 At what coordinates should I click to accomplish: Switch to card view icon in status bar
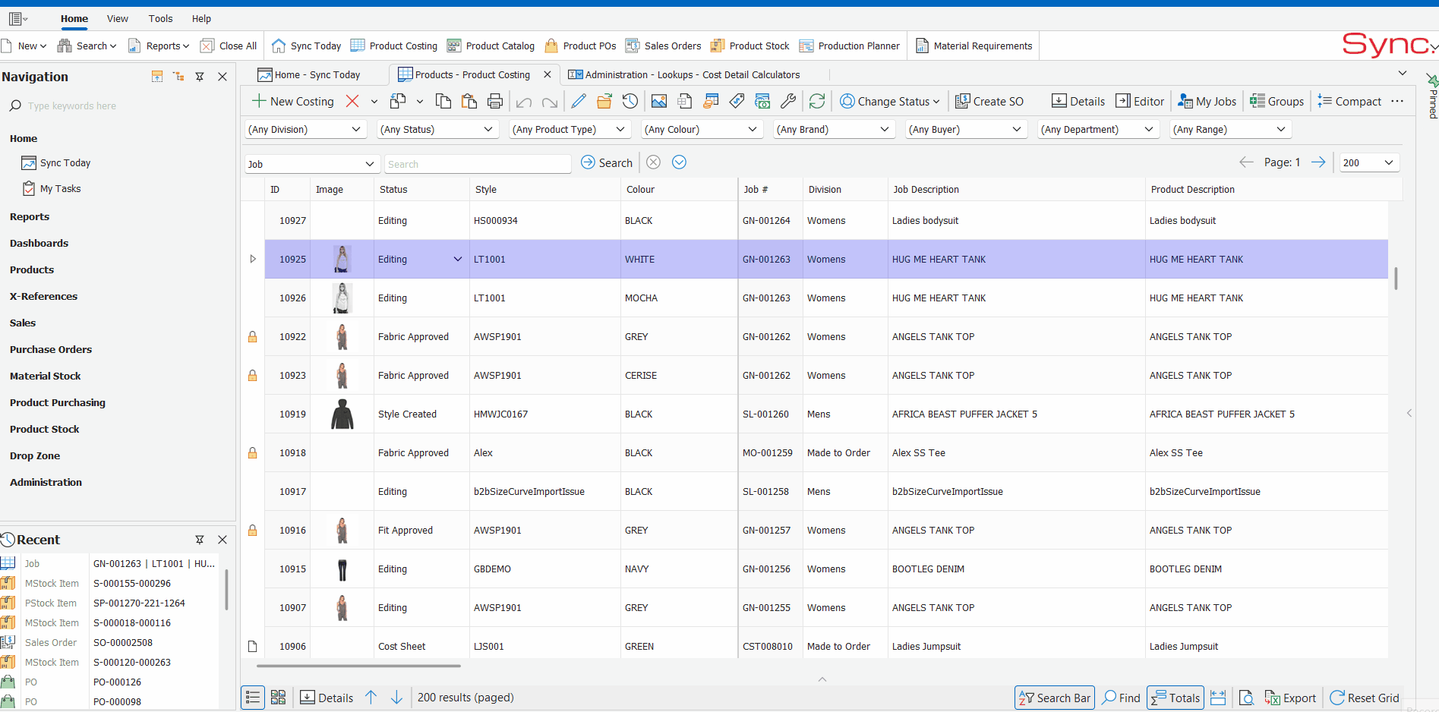point(279,698)
